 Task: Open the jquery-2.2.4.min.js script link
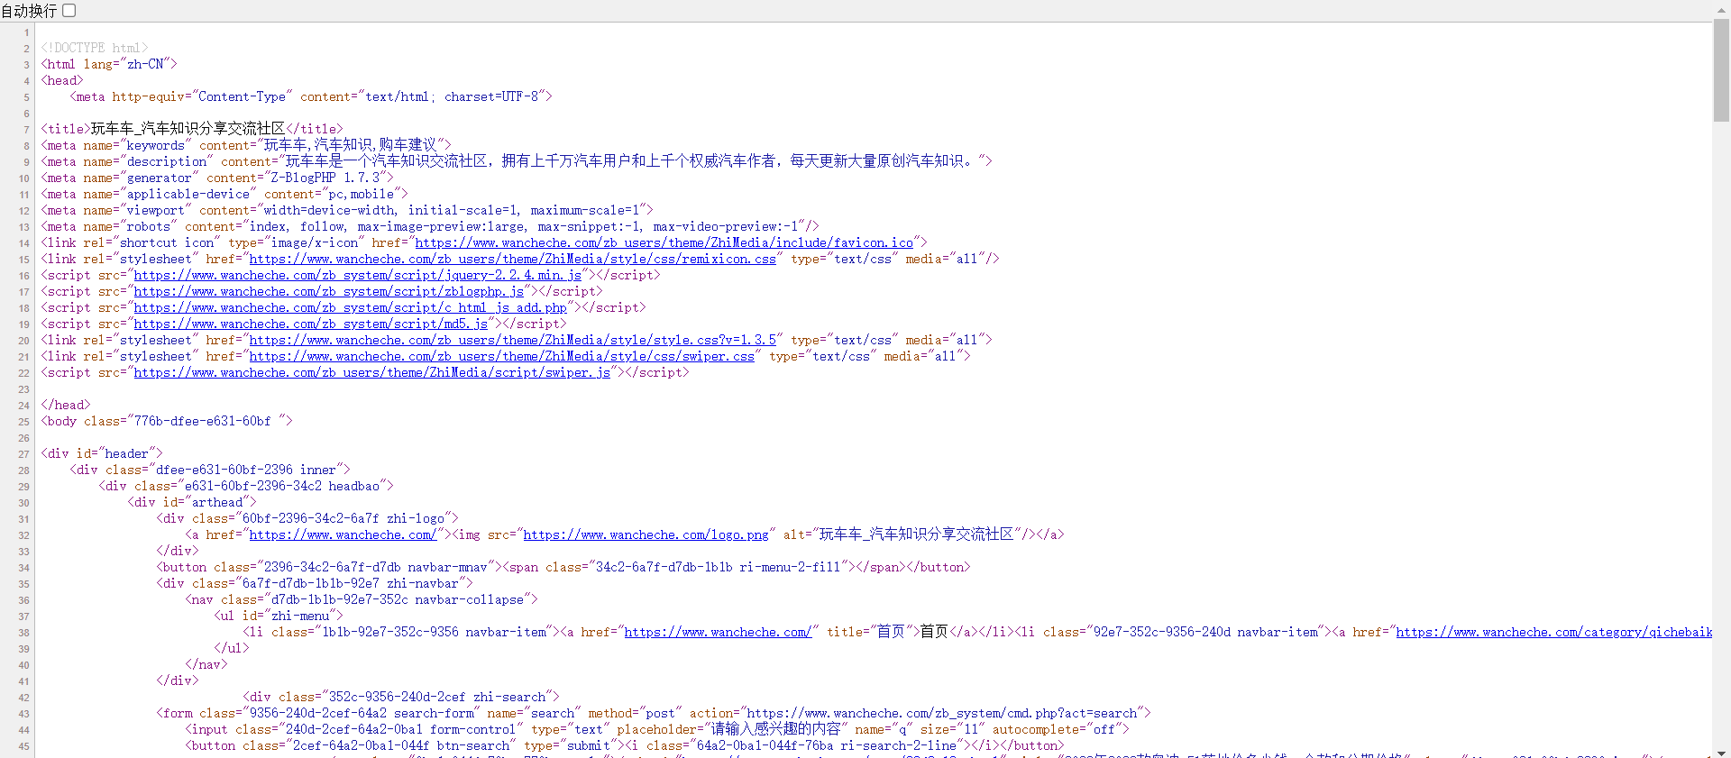358,275
